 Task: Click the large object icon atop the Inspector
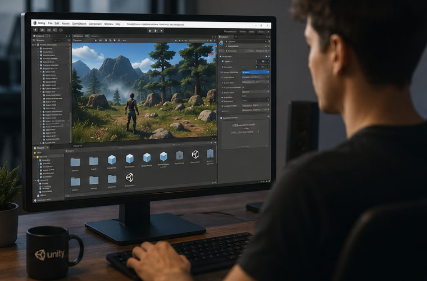(221, 43)
